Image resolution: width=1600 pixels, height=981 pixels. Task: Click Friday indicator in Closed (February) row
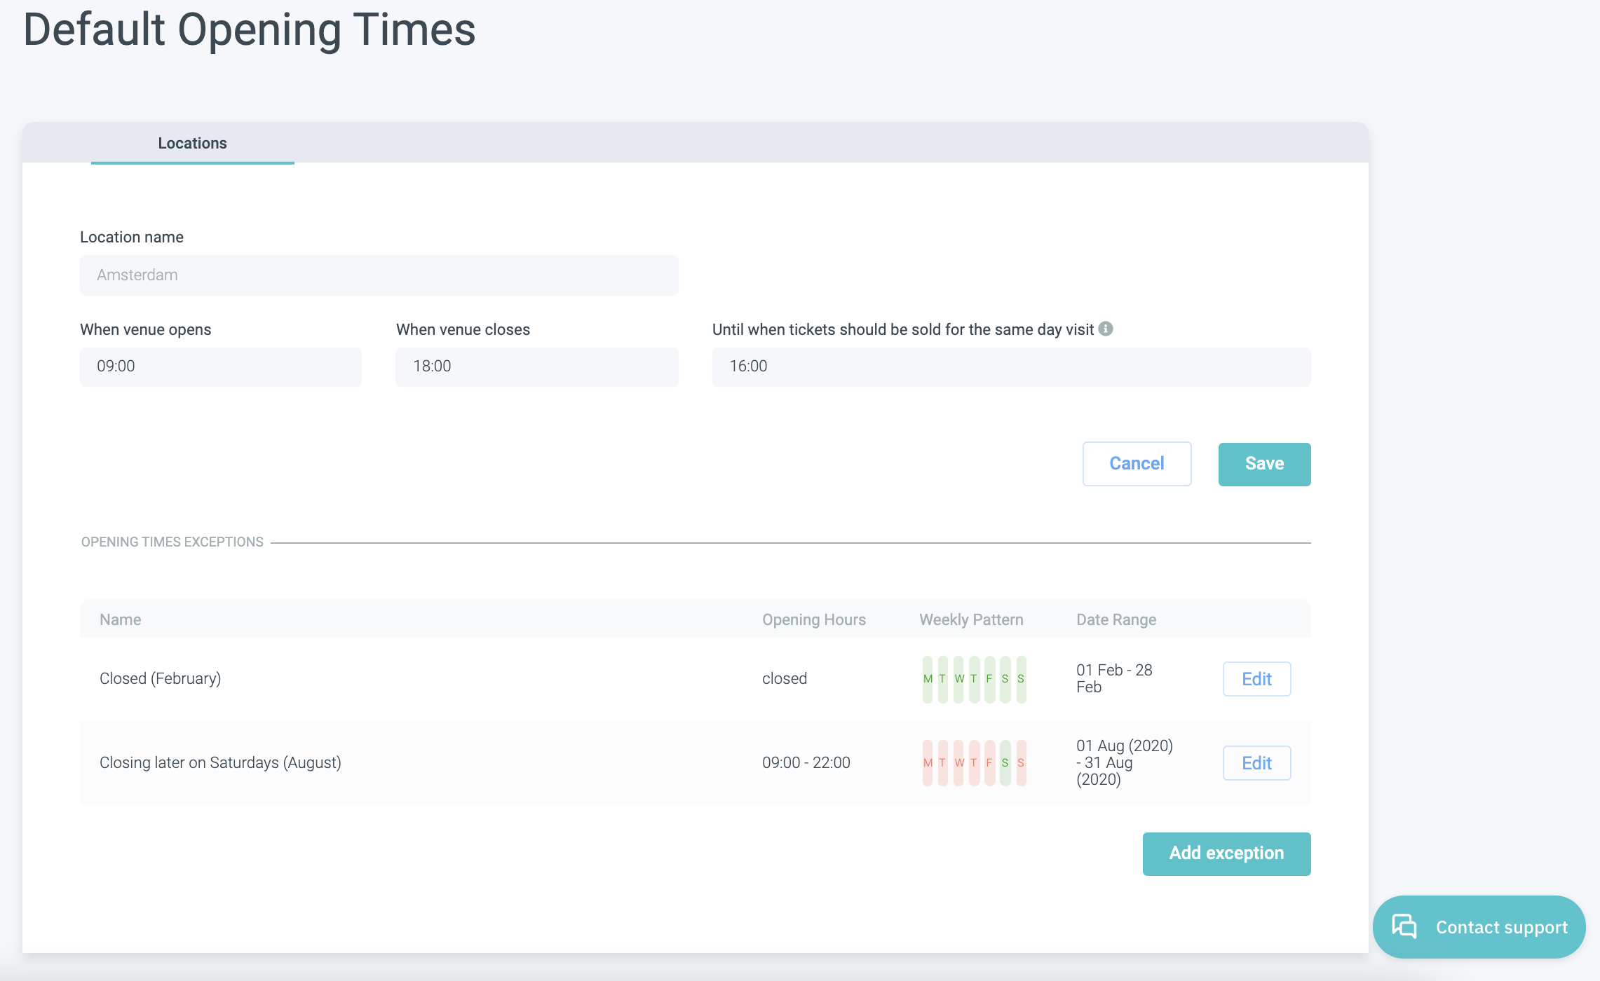click(x=989, y=679)
